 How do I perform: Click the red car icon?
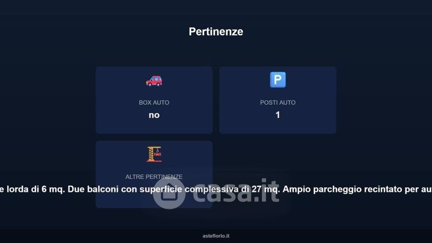click(154, 80)
